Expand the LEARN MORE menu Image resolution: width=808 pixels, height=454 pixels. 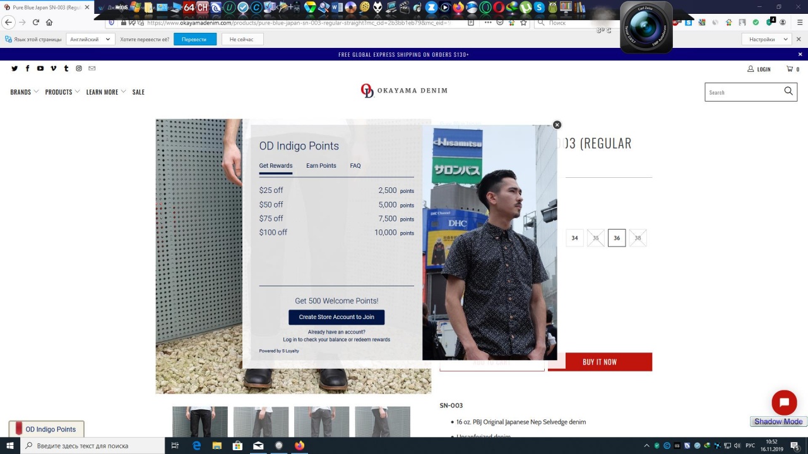click(106, 92)
